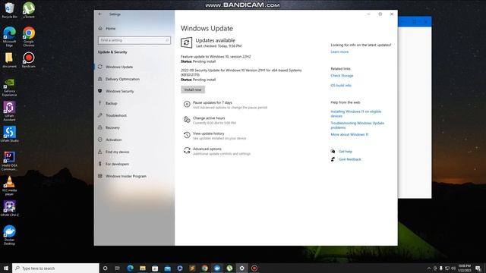The height and width of the screenshot is (273, 486).
Task: Open the Recycle Bin desktop icon
Action: click(x=9, y=10)
